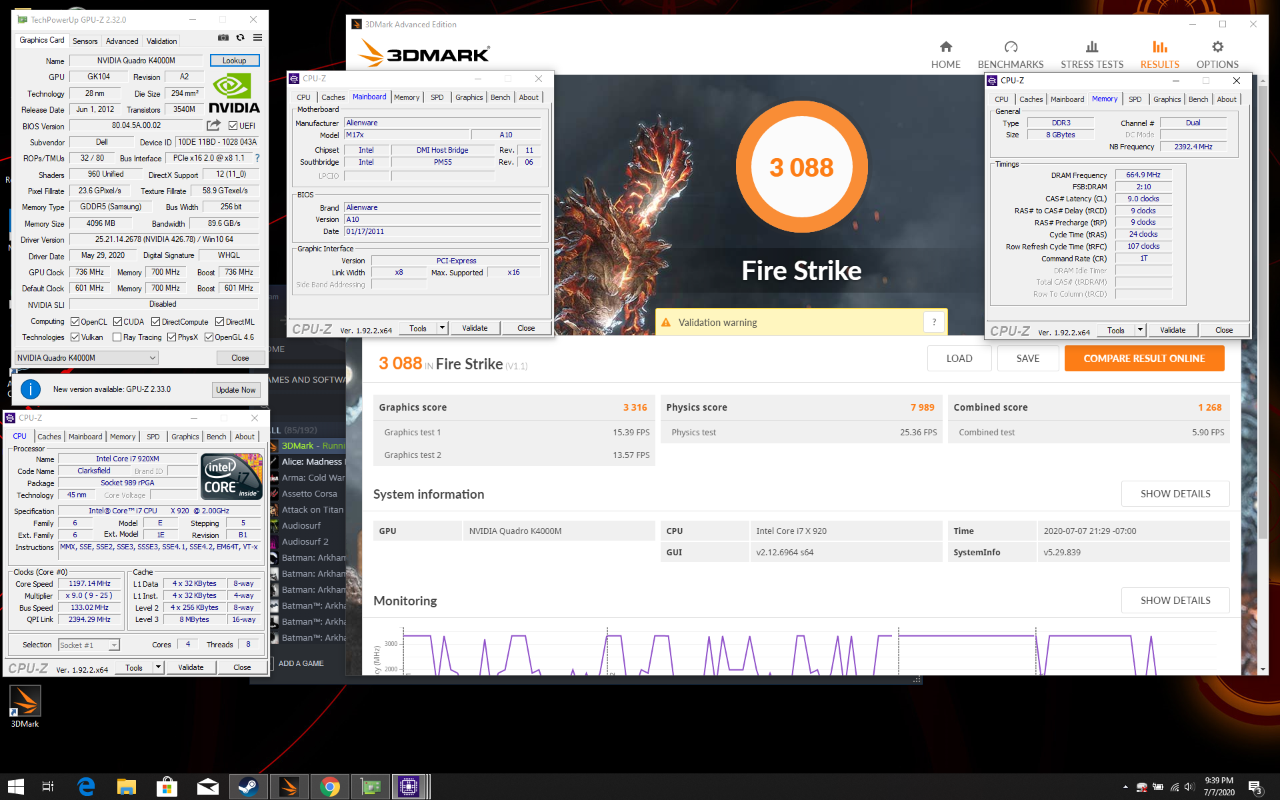
Task: Toggle the Vulkan checkbox
Action: 75,337
